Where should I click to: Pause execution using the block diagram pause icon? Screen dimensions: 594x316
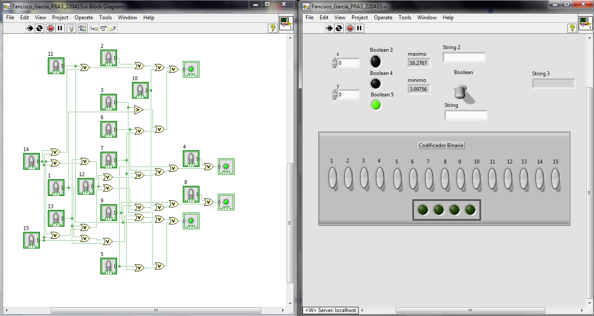[60, 28]
